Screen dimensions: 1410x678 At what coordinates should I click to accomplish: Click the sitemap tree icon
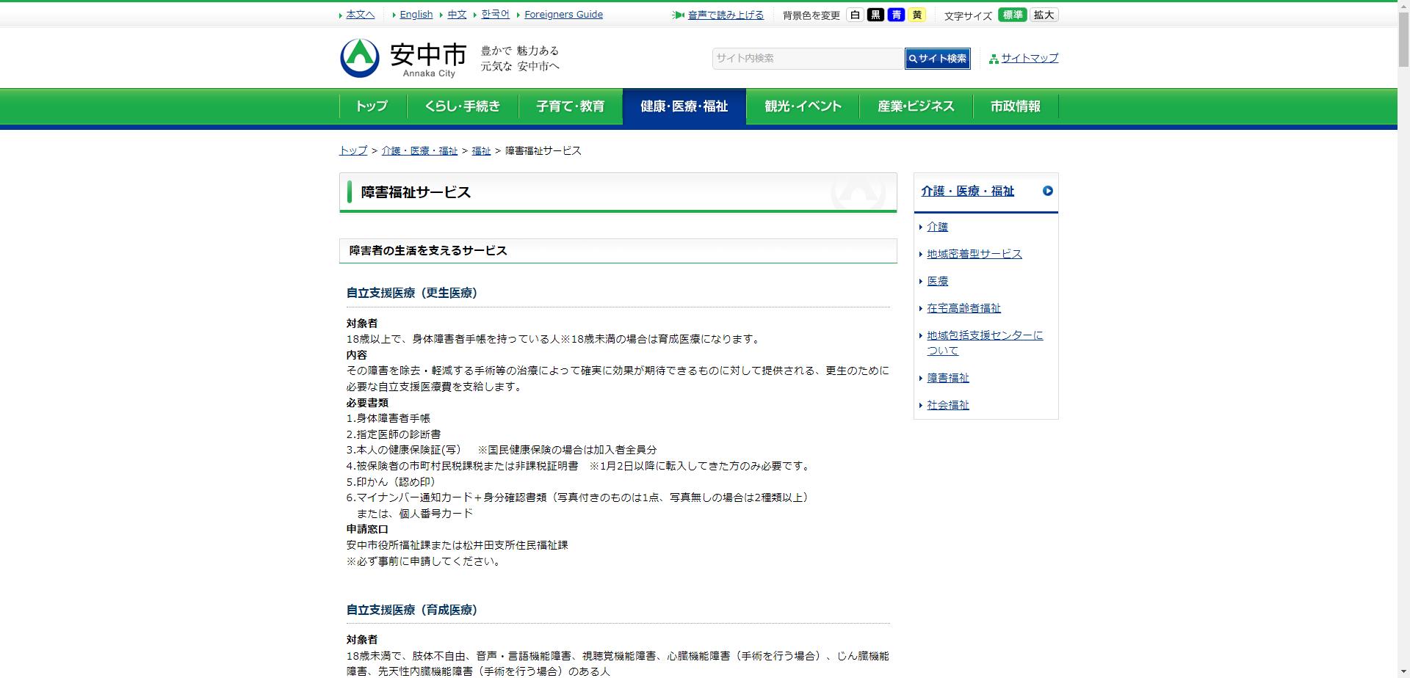(994, 59)
